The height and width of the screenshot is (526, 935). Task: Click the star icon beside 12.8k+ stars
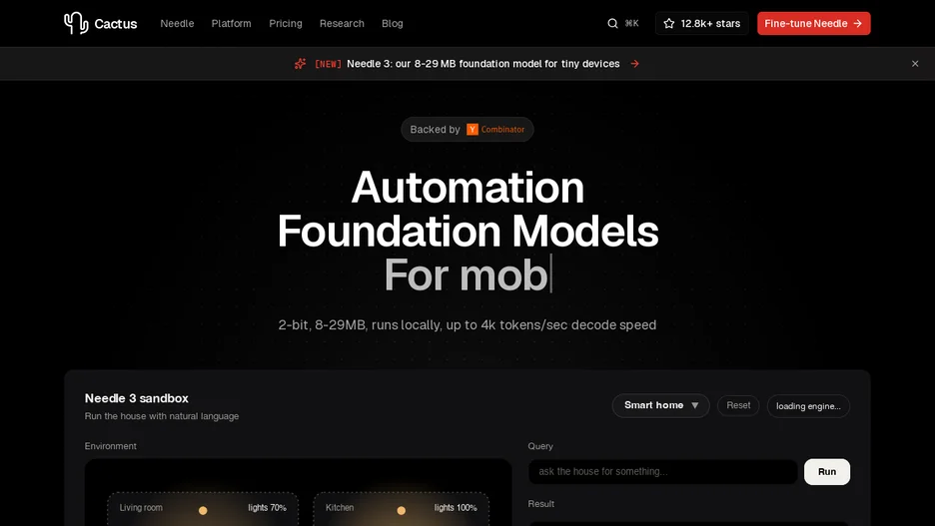(669, 23)
